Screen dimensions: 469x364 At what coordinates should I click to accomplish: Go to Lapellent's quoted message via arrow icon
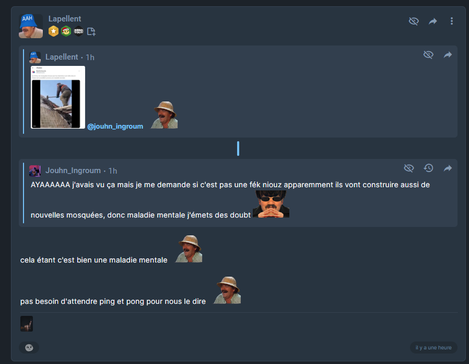[x=448, y=55]
